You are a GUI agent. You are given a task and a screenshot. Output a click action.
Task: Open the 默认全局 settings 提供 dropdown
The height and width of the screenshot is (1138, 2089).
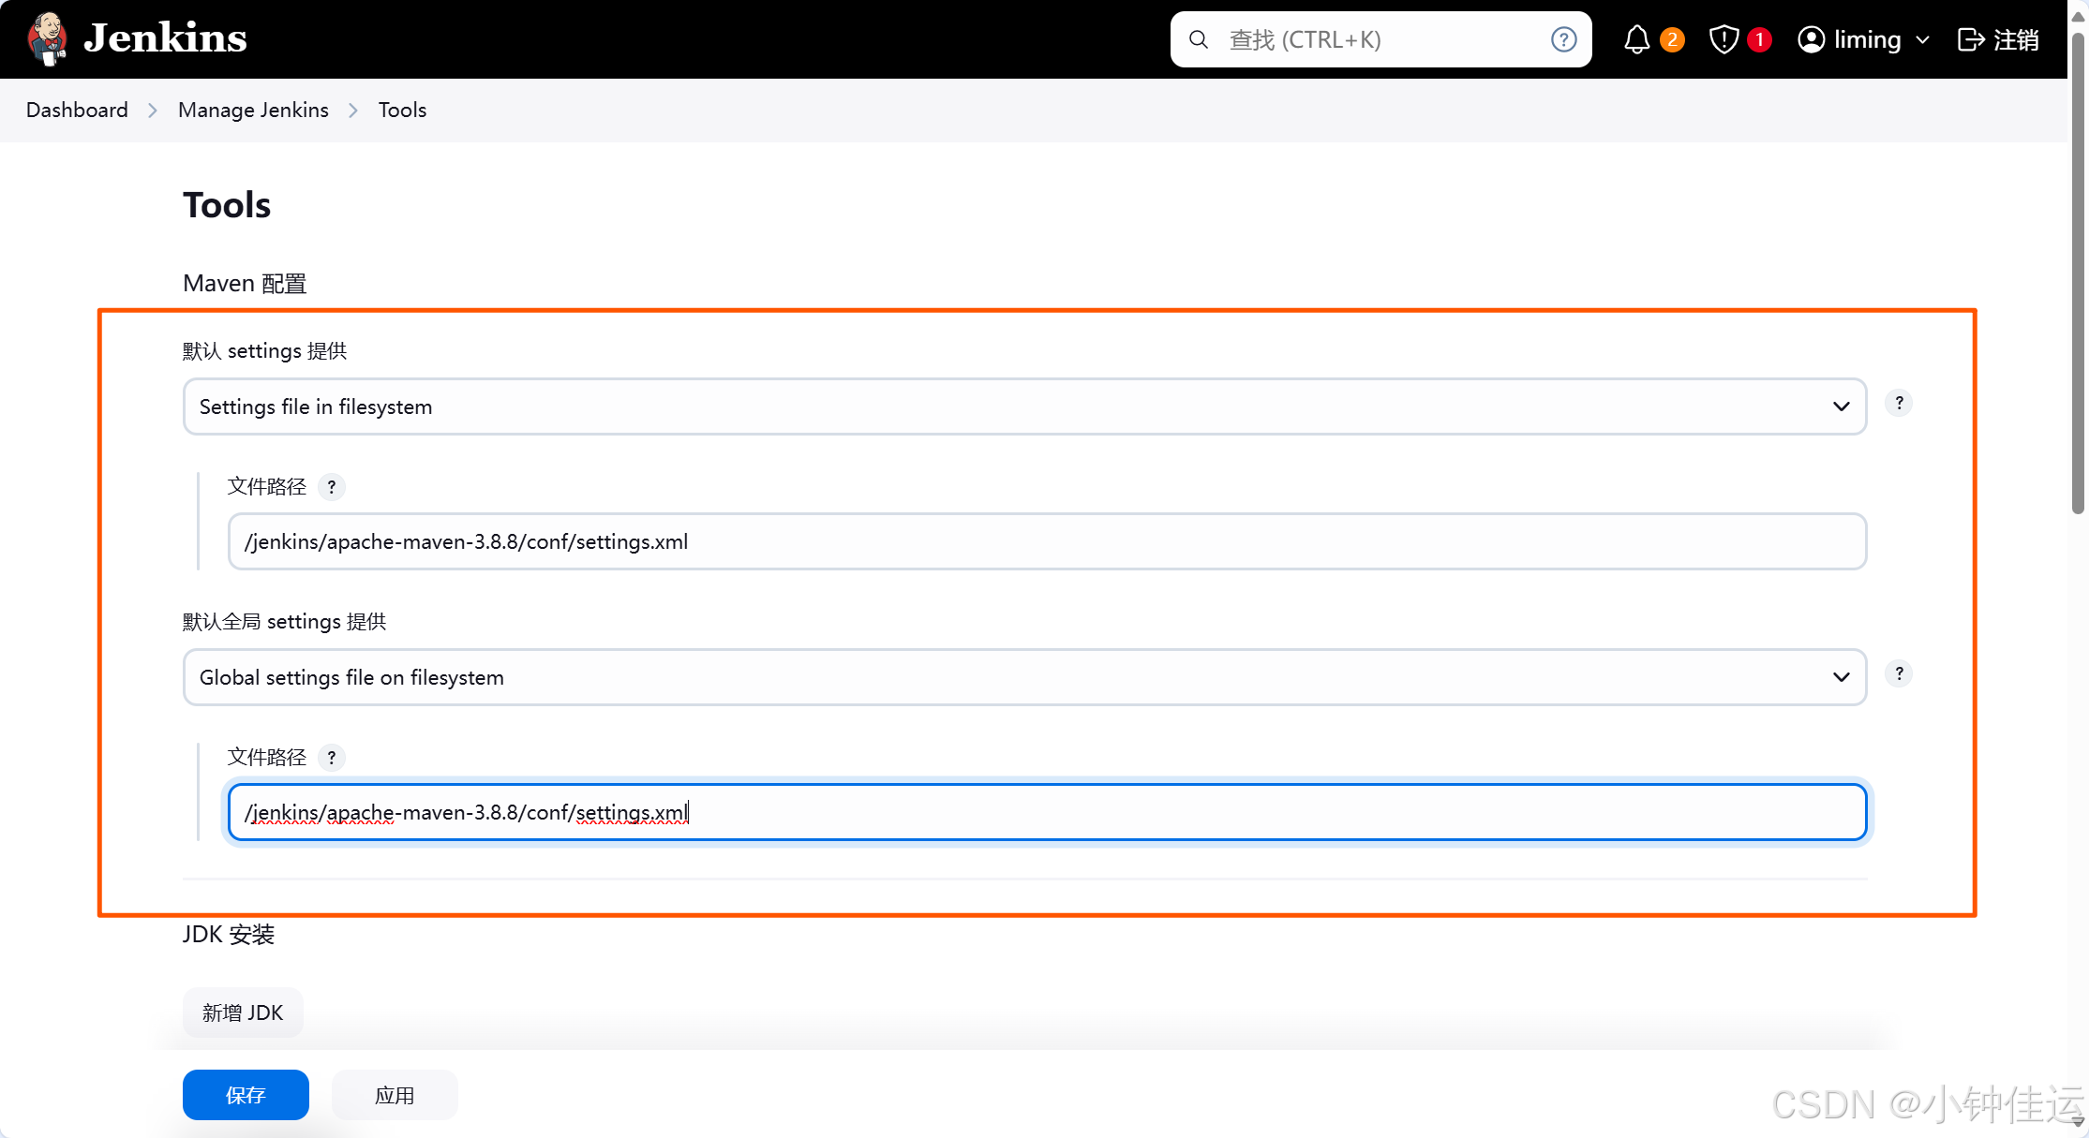pos(1024,677)
